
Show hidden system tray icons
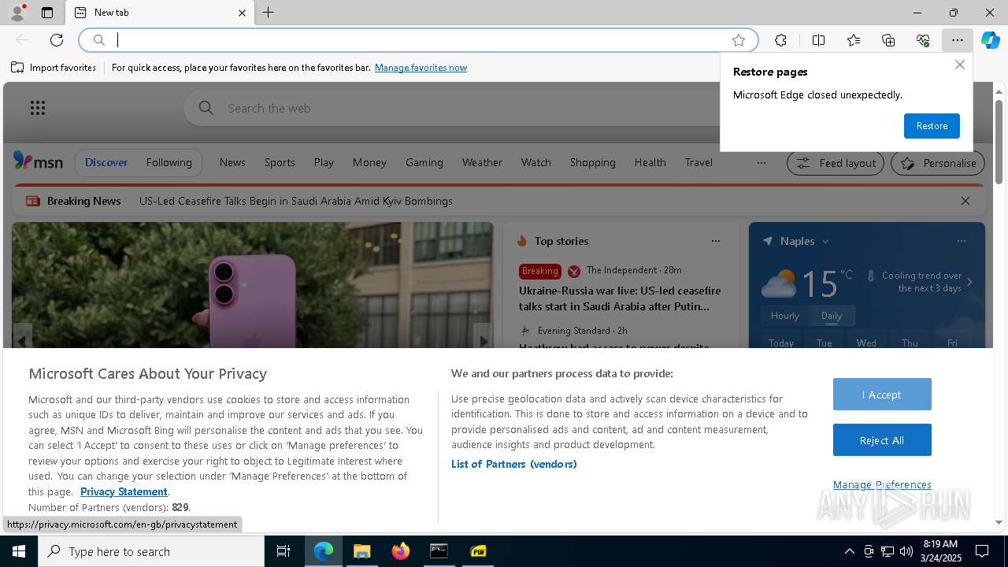click(849, 551)
